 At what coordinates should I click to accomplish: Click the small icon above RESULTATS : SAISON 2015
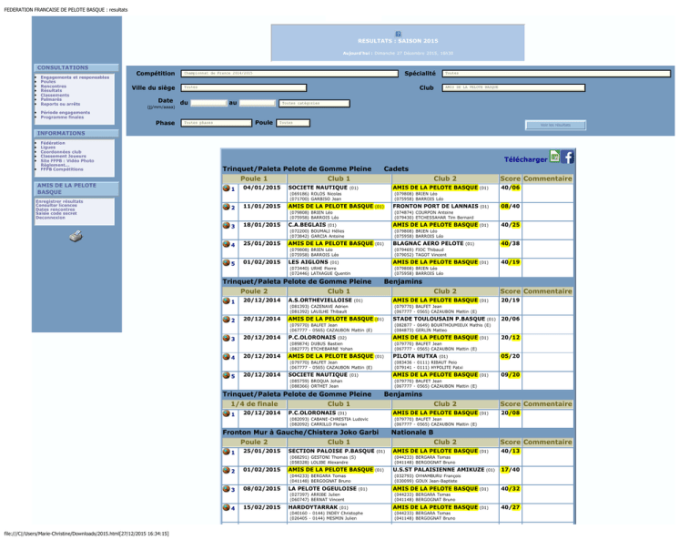coord(398,34)
